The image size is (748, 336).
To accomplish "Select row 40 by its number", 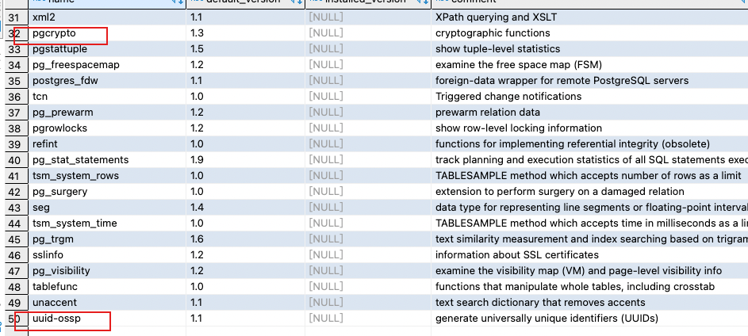I will point(13,160).
